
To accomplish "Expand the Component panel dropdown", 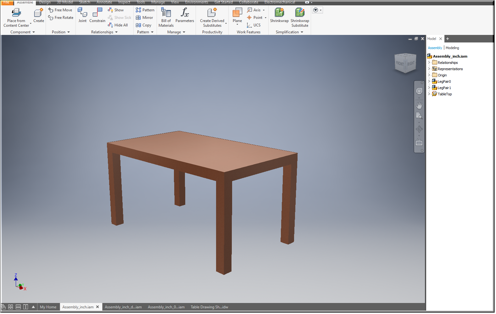I will coord(34,32).
